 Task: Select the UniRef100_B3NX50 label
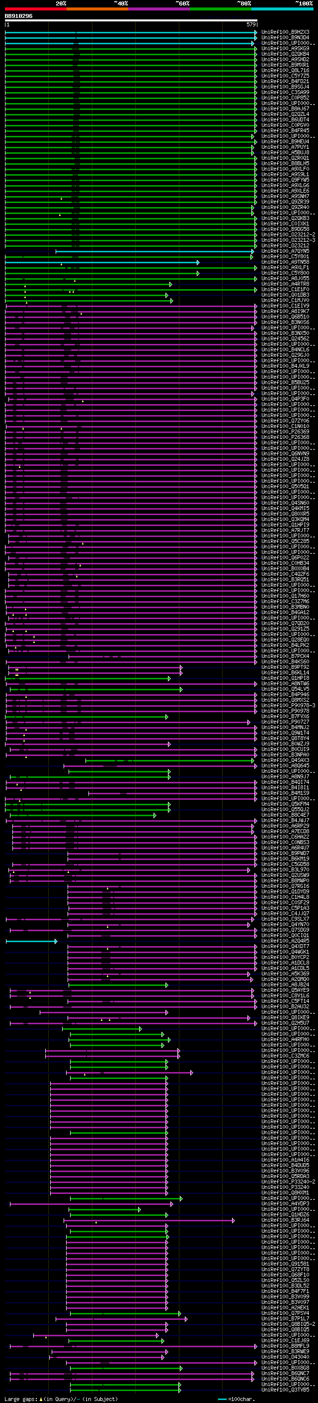click(x=285, y=333)
